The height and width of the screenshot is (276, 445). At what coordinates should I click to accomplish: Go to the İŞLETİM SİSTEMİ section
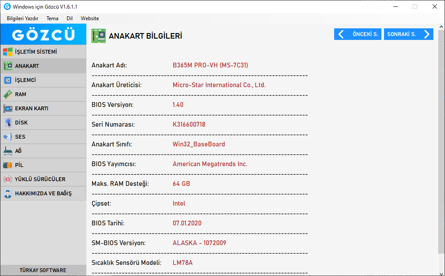[x=43, y=52]
